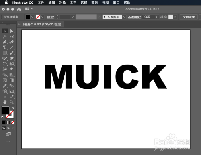Select the Shape Builder tool
Viewport: 201px width, 155px height.
point(5,75)
